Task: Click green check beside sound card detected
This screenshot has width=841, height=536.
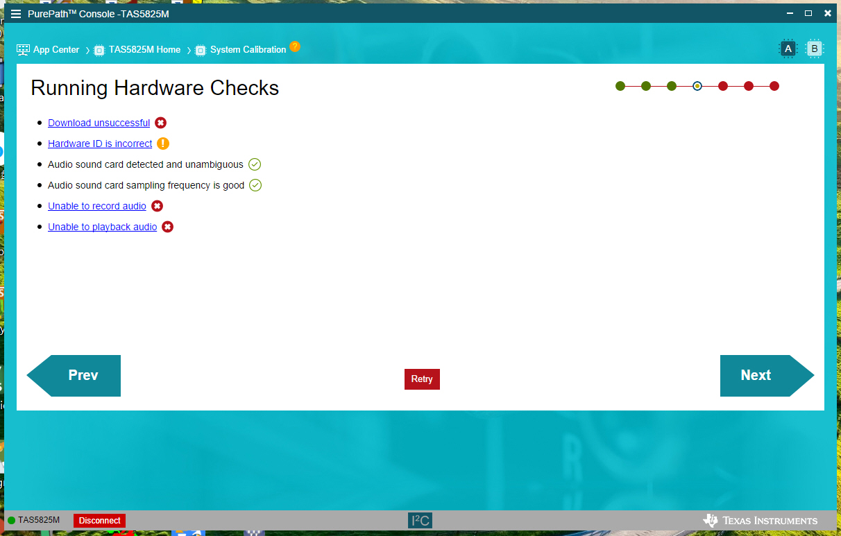Action: [255, 164]
